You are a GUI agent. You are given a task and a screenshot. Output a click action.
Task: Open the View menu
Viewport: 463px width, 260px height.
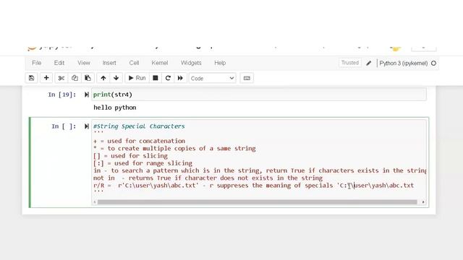(x=84, y=63)
